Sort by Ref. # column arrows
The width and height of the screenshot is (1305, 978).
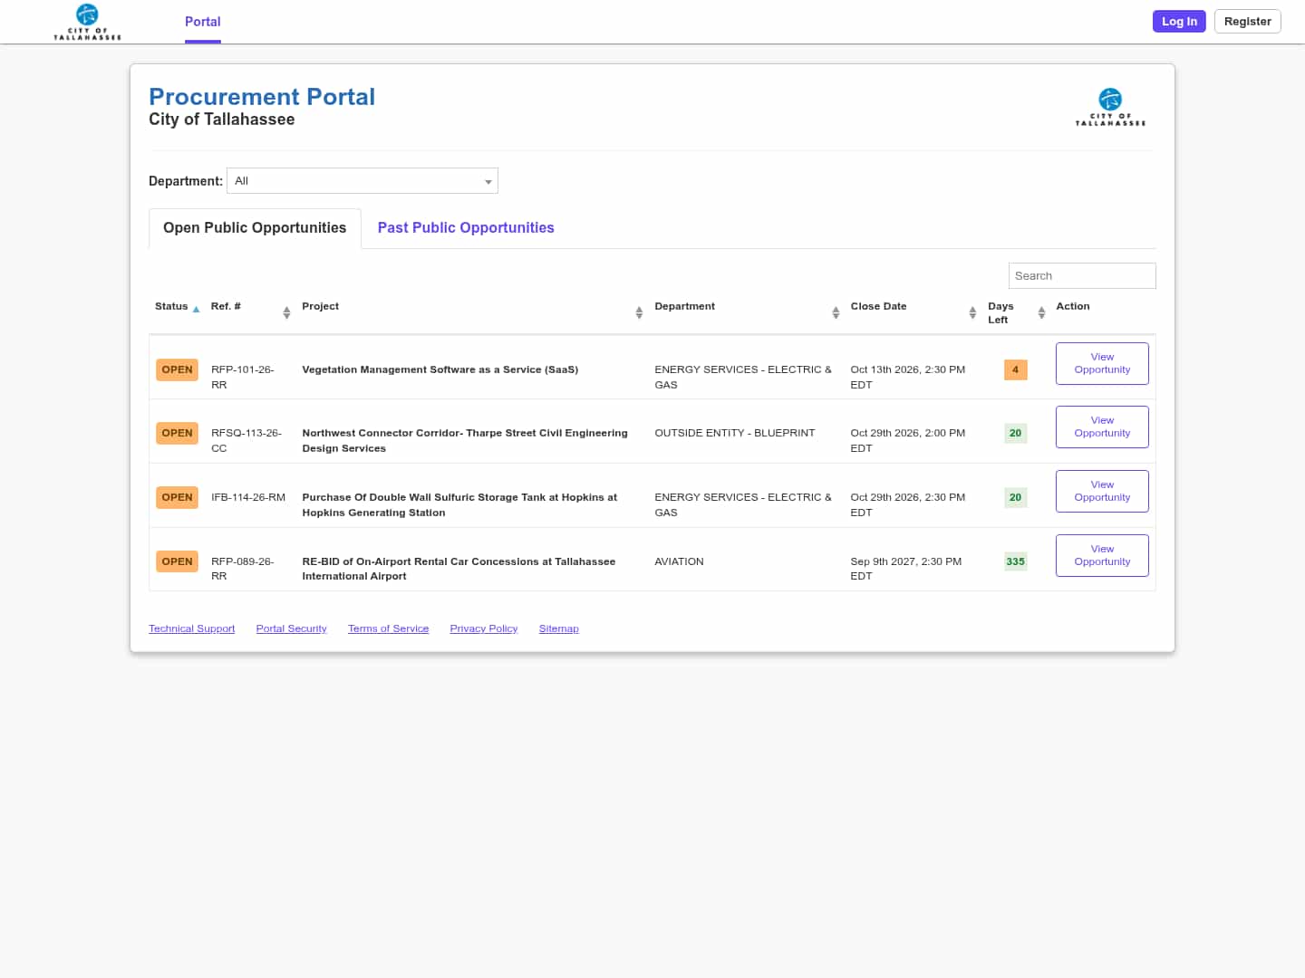(286, 312)
